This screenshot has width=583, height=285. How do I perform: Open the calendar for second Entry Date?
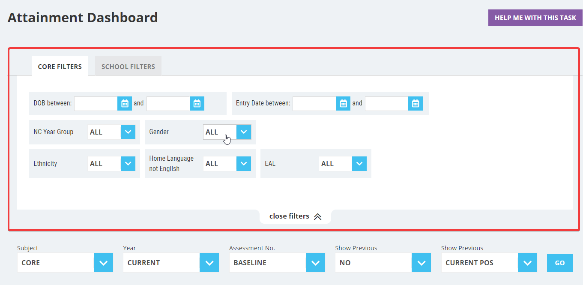(415, 103)
